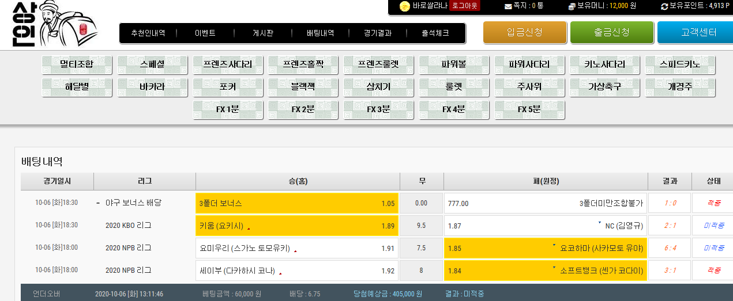This screenshot has height=301, width=733.
Task: Open the 추천인내역 menu item
Action: [x=148, y=33]
